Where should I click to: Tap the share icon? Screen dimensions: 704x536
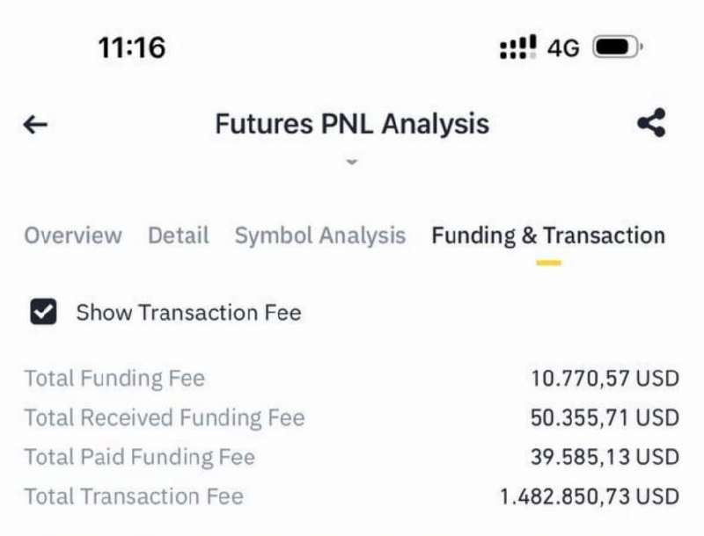[x=651, y=123]
